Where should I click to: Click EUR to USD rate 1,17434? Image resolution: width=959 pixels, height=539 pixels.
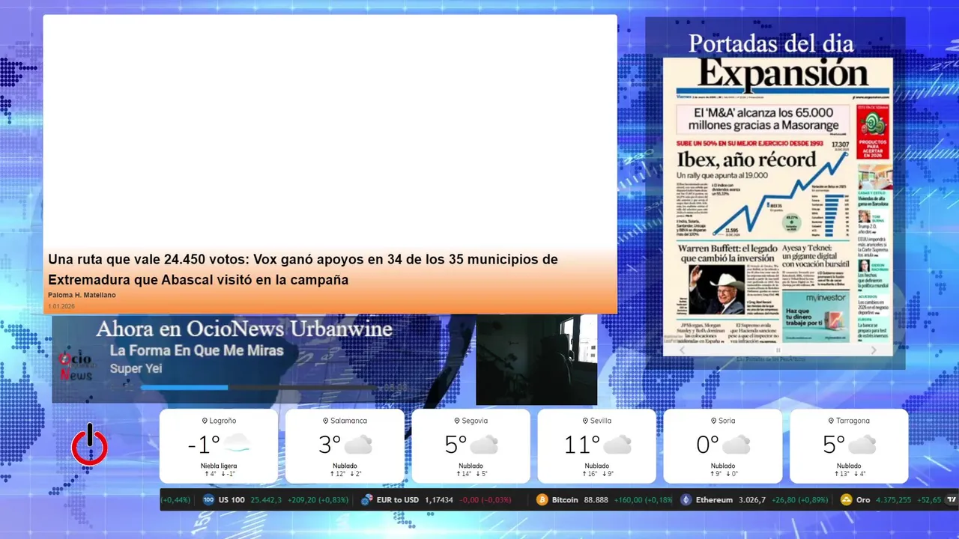click(x=439, y=499)
